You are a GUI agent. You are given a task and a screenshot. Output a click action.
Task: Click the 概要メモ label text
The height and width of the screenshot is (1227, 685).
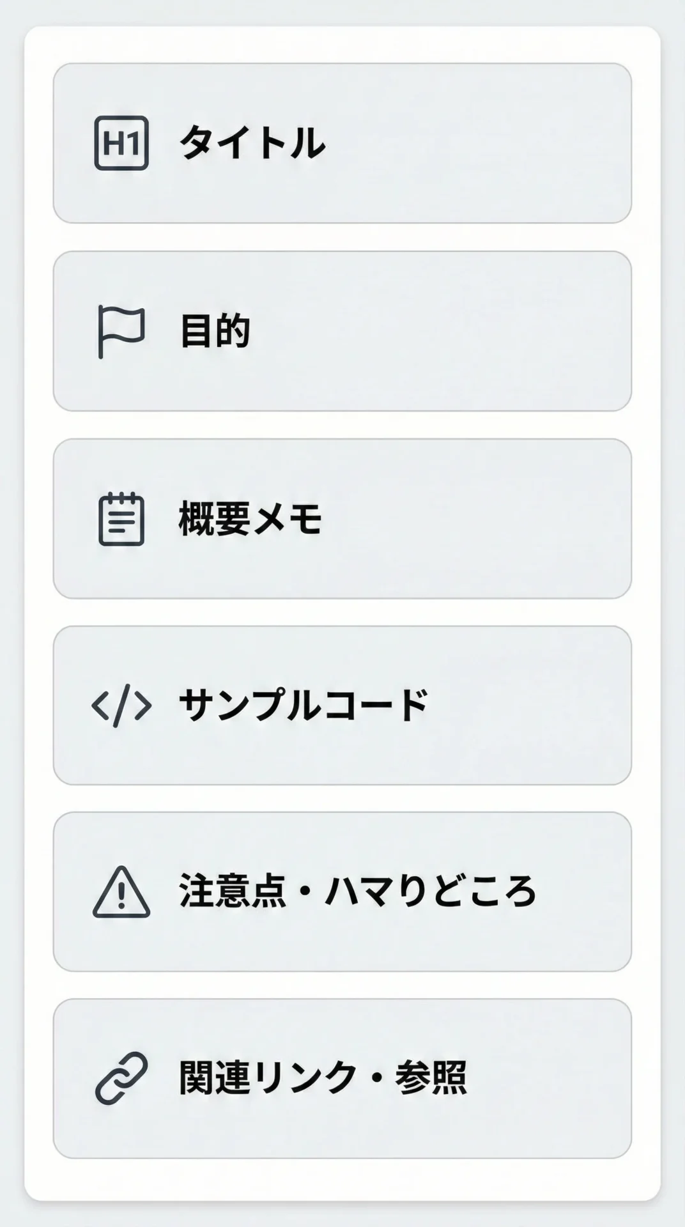coord(250,519)
